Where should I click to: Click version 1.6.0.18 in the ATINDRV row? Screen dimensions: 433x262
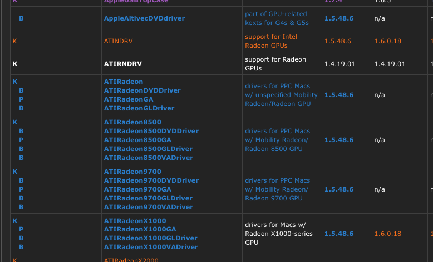click(x=388, y=41)
